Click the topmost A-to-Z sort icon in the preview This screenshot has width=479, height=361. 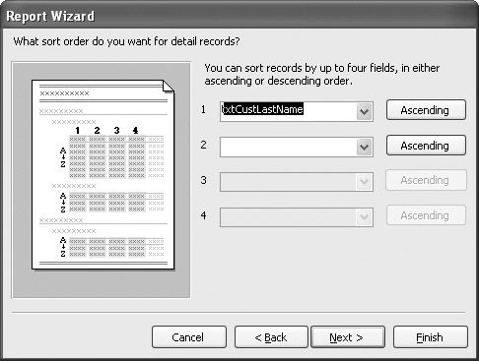point(63,157)
